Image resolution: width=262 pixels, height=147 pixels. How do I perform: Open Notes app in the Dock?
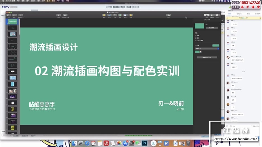click(x=100, y=143)
